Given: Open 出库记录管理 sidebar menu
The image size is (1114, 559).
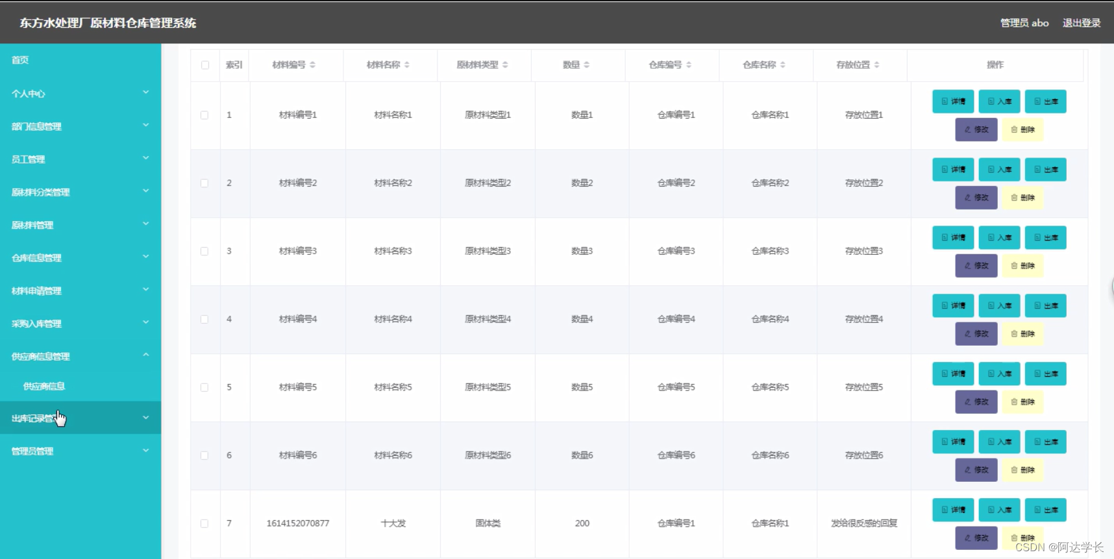Looking at the screenshot, I should pyautogui.click(x=80, y=418).
